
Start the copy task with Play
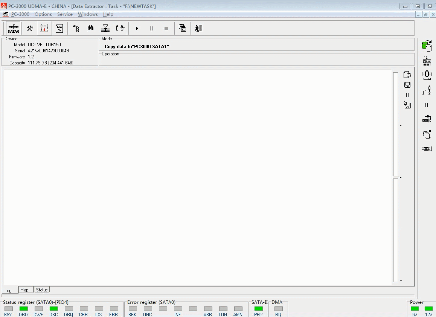pos(137,28)
